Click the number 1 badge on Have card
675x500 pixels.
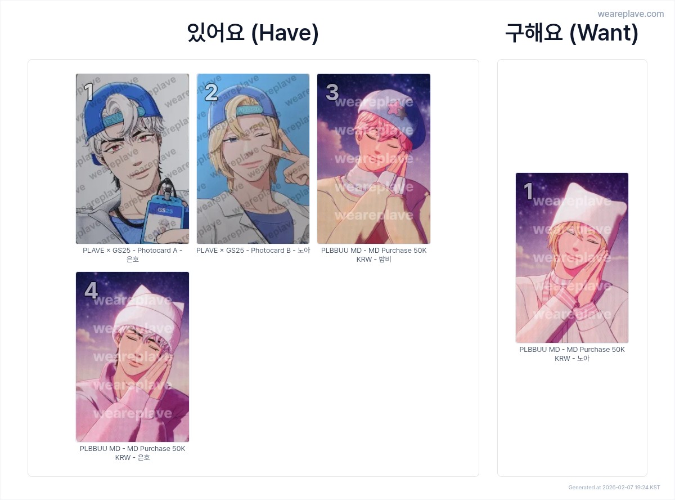88,92
